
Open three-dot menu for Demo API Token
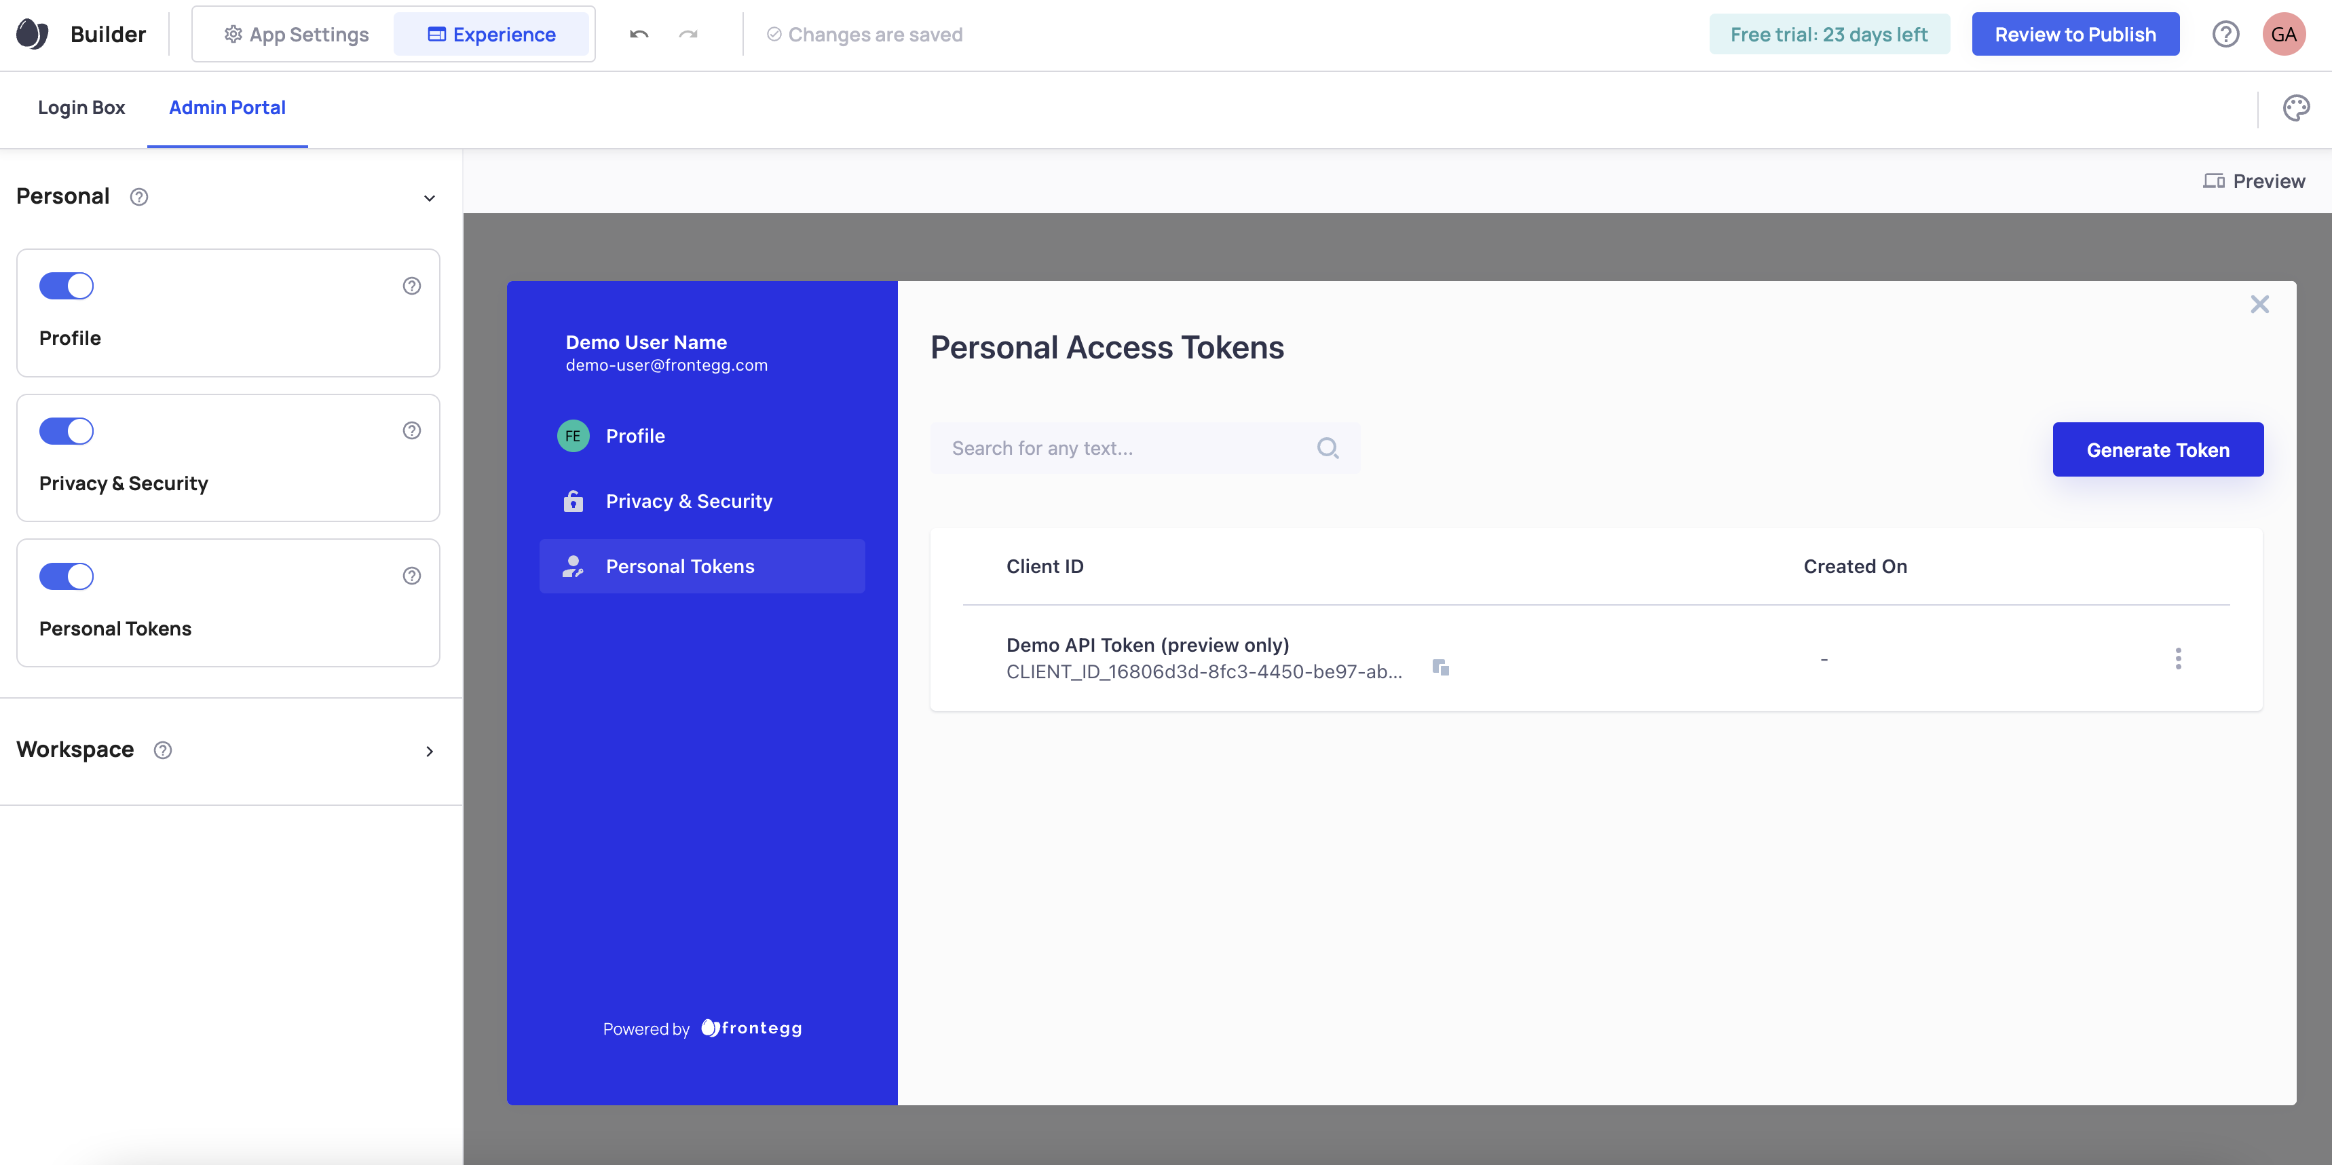pos(2177,658)
